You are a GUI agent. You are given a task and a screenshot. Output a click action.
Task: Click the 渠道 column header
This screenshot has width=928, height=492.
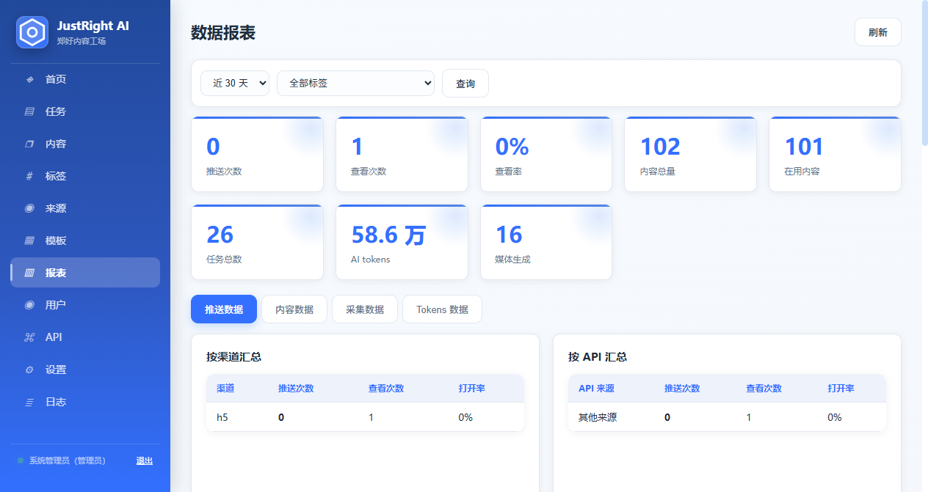[x=225, y=389]
